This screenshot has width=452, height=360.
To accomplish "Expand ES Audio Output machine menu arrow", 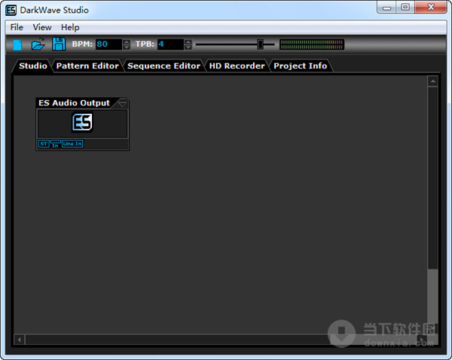I will 122,103.
